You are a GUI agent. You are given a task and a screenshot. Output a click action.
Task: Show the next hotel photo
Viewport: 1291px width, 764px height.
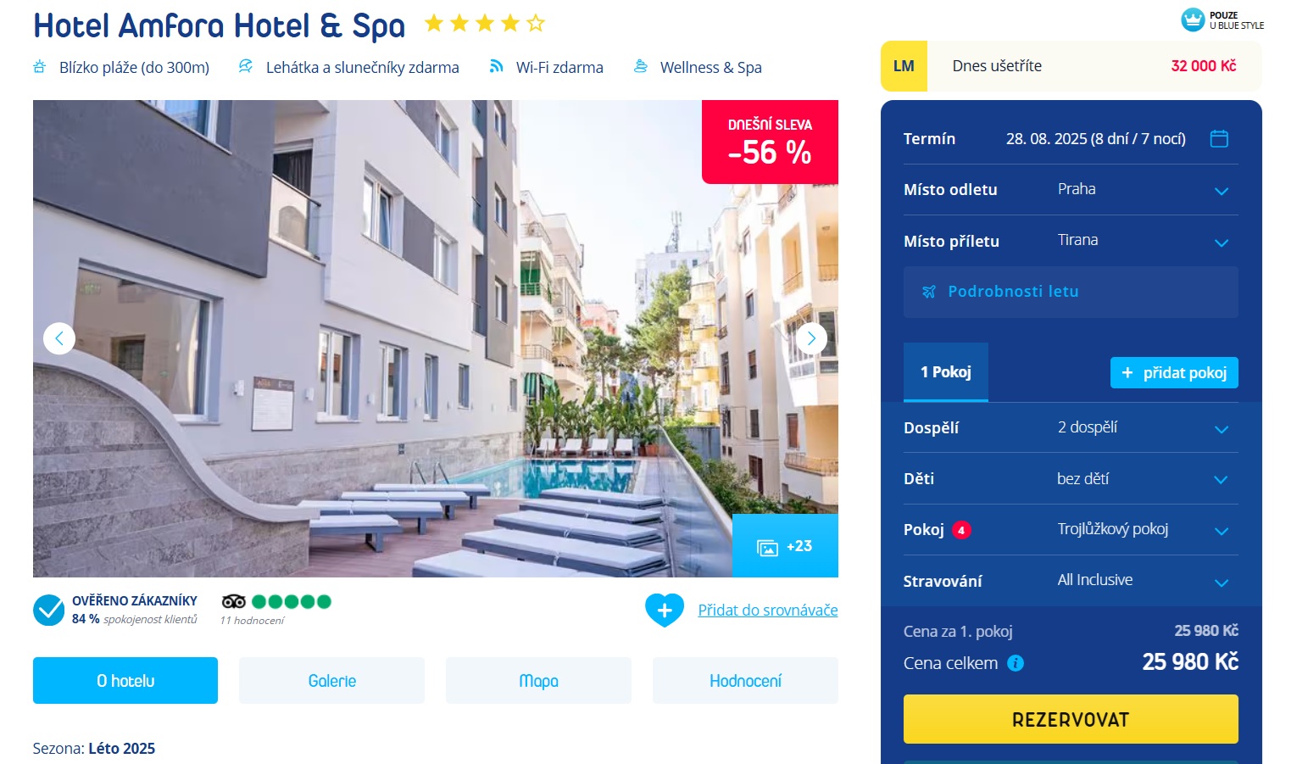(811, 338)
